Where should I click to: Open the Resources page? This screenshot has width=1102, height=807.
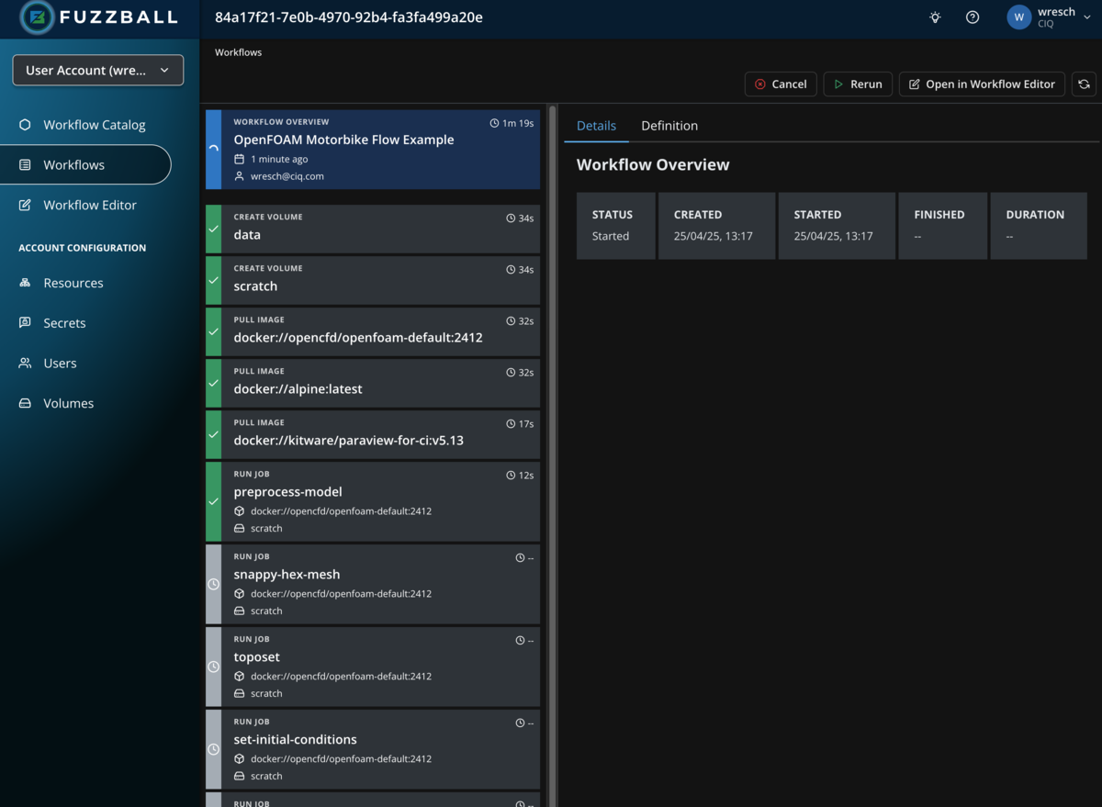[73, 283]
